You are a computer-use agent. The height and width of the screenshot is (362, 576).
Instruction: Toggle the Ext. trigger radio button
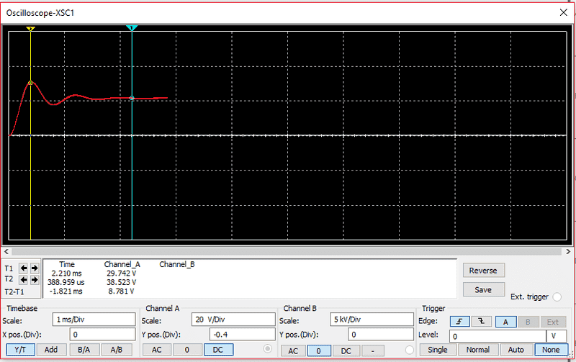pyautogui.click(x=557, y=297)
